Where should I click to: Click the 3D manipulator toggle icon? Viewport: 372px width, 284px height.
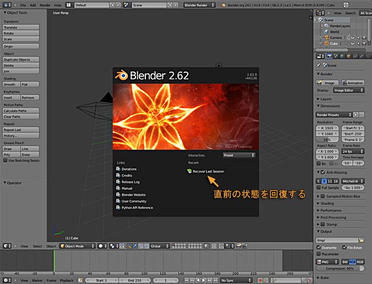[129, 246]
